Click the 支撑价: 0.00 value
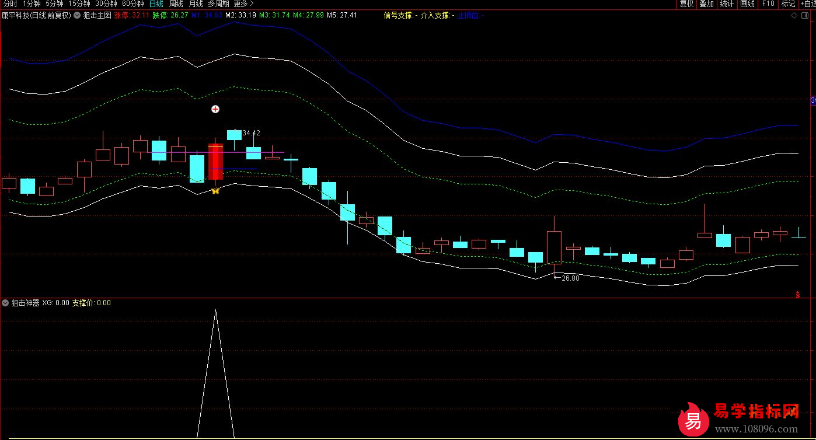Viewport: 816px width, 440px height. pyautogui.click(x=92, y=303)
